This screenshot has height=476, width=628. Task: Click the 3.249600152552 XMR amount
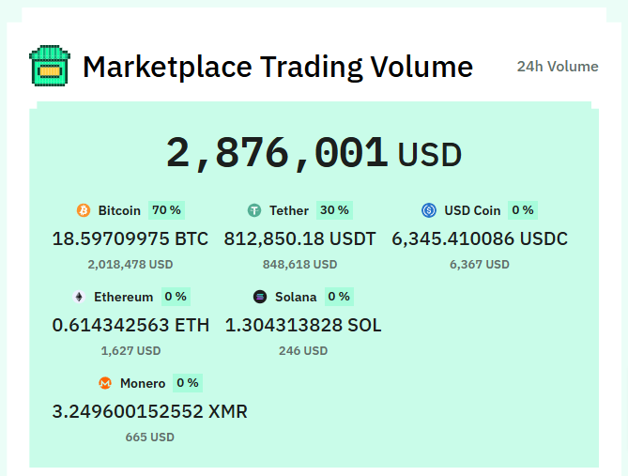[150, 412]
